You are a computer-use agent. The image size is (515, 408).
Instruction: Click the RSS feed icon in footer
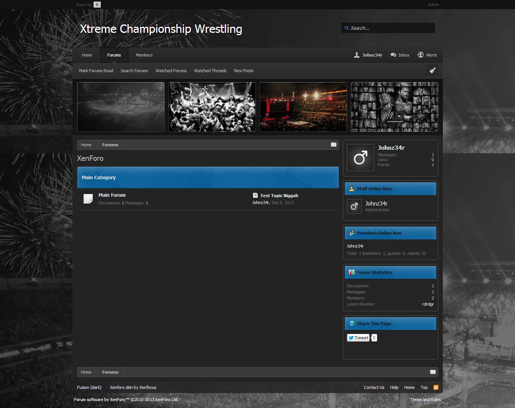(436, 387)
